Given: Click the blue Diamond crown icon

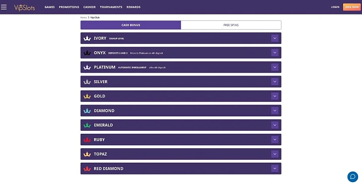Looking at the screenshot, I should tap(87, 111).
